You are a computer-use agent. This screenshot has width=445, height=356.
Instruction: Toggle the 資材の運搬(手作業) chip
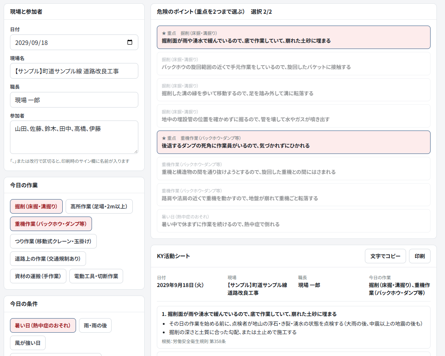38,276
